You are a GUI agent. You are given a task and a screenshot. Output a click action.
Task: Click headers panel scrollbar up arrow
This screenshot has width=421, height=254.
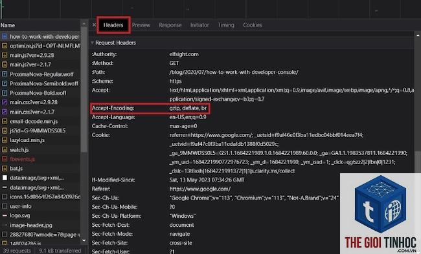(x=418, y=35)
